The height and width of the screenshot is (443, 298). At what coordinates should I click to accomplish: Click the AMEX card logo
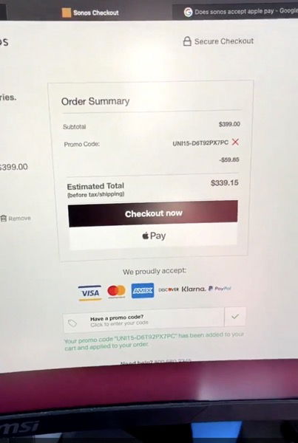(x=143, y=290)
